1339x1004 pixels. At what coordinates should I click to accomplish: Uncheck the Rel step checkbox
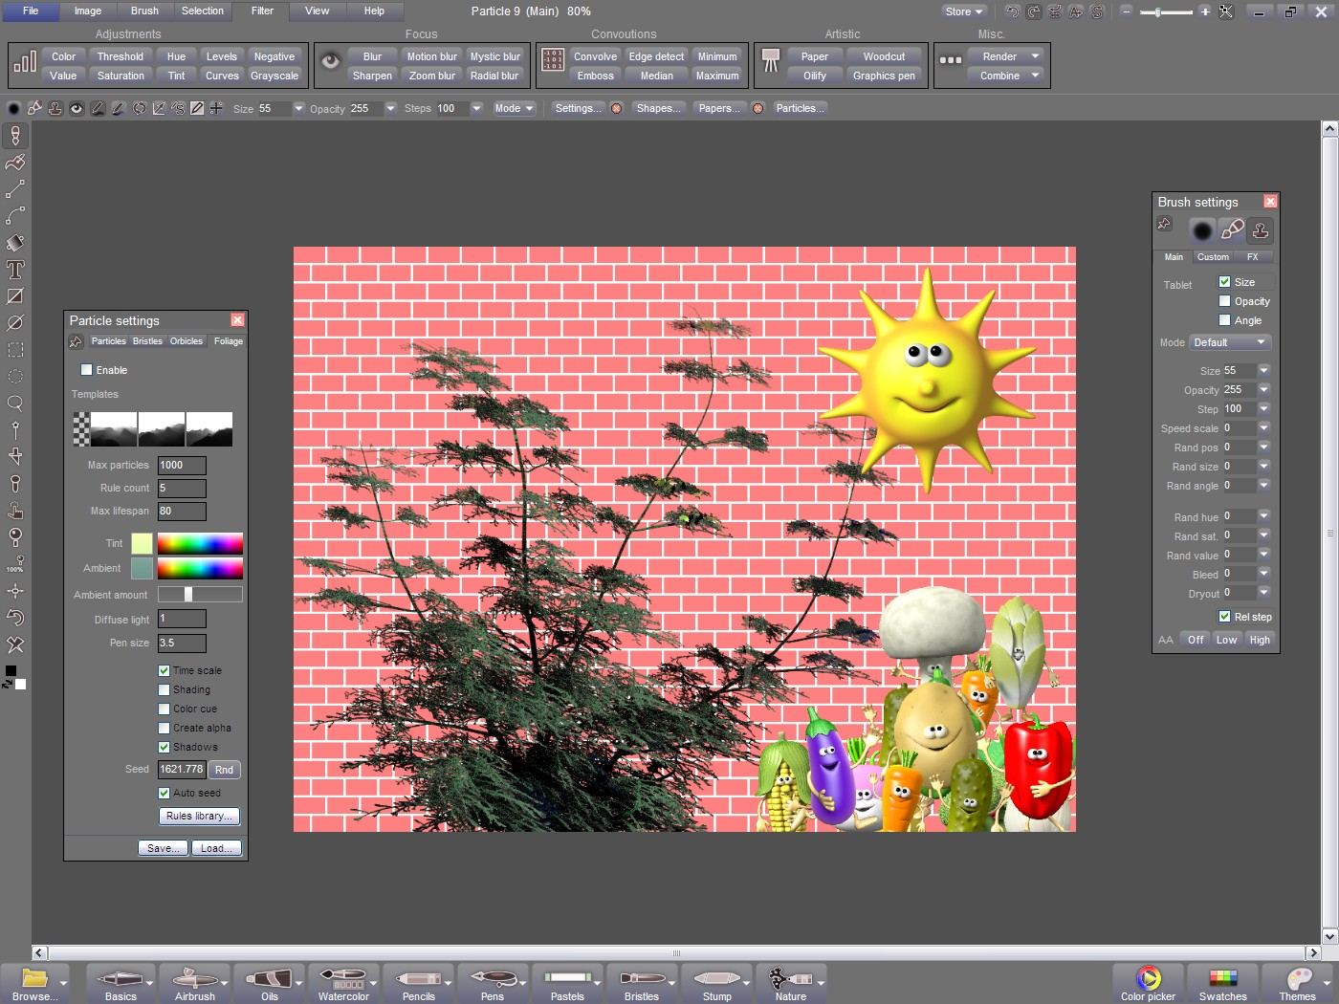point(1224,617)
